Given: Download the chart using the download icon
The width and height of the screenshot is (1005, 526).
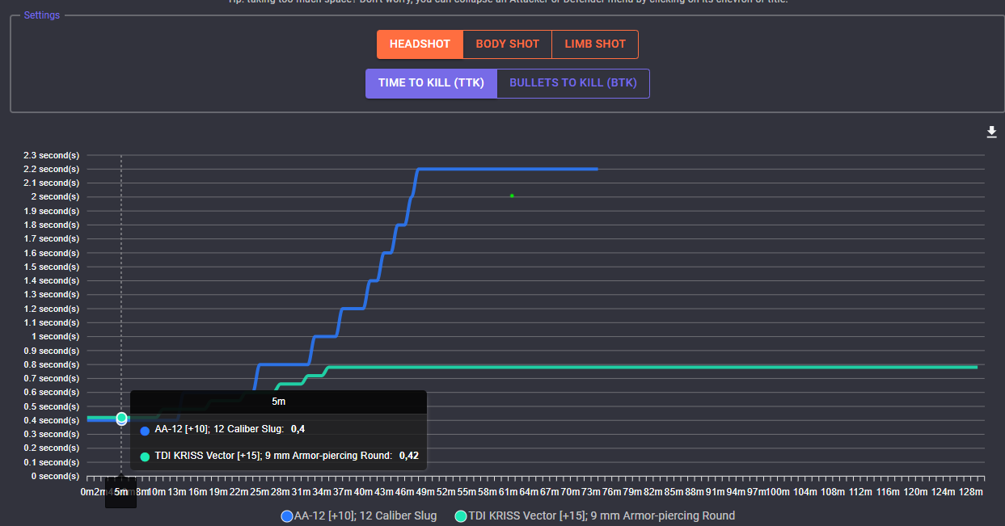Looking at the screenshot, I should (992, 133).
